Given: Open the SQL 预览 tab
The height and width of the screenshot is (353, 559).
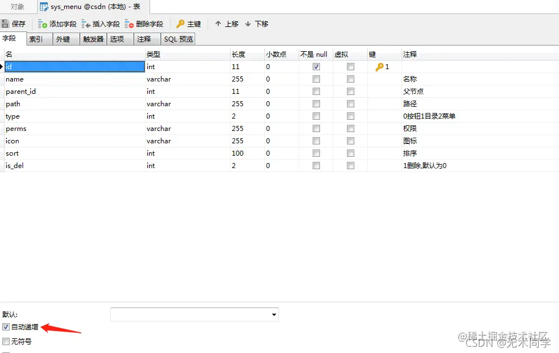Looking at the screenshot, I should [178, 39].
